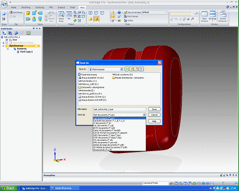This screenshot has width=239, height=191.
Task: Click the green rotate icon in the Orient group
Action: 75,21
